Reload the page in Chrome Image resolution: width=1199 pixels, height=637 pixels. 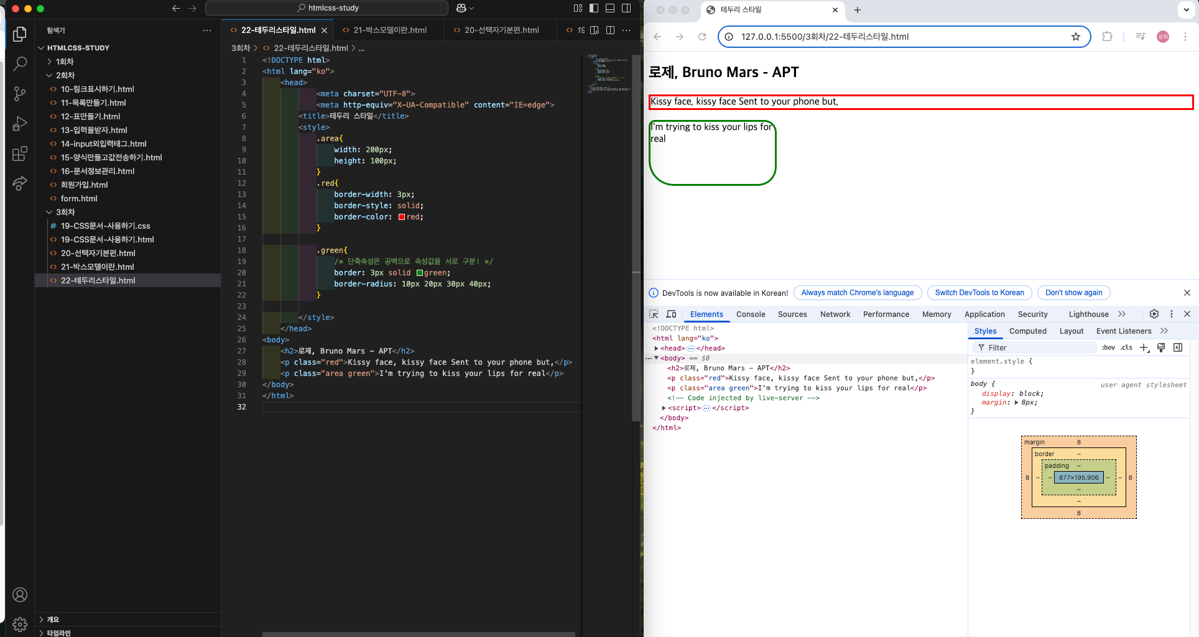tap(702, 37)
